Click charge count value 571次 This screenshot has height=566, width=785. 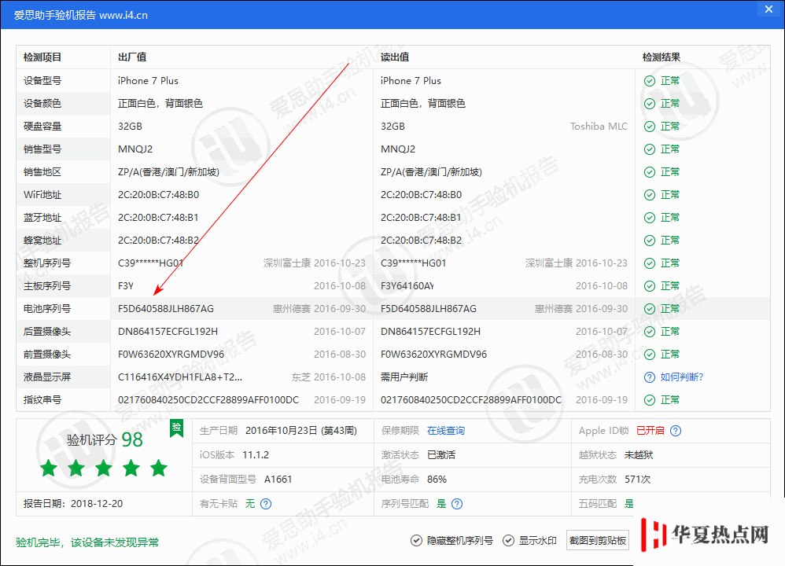point(637,480)
